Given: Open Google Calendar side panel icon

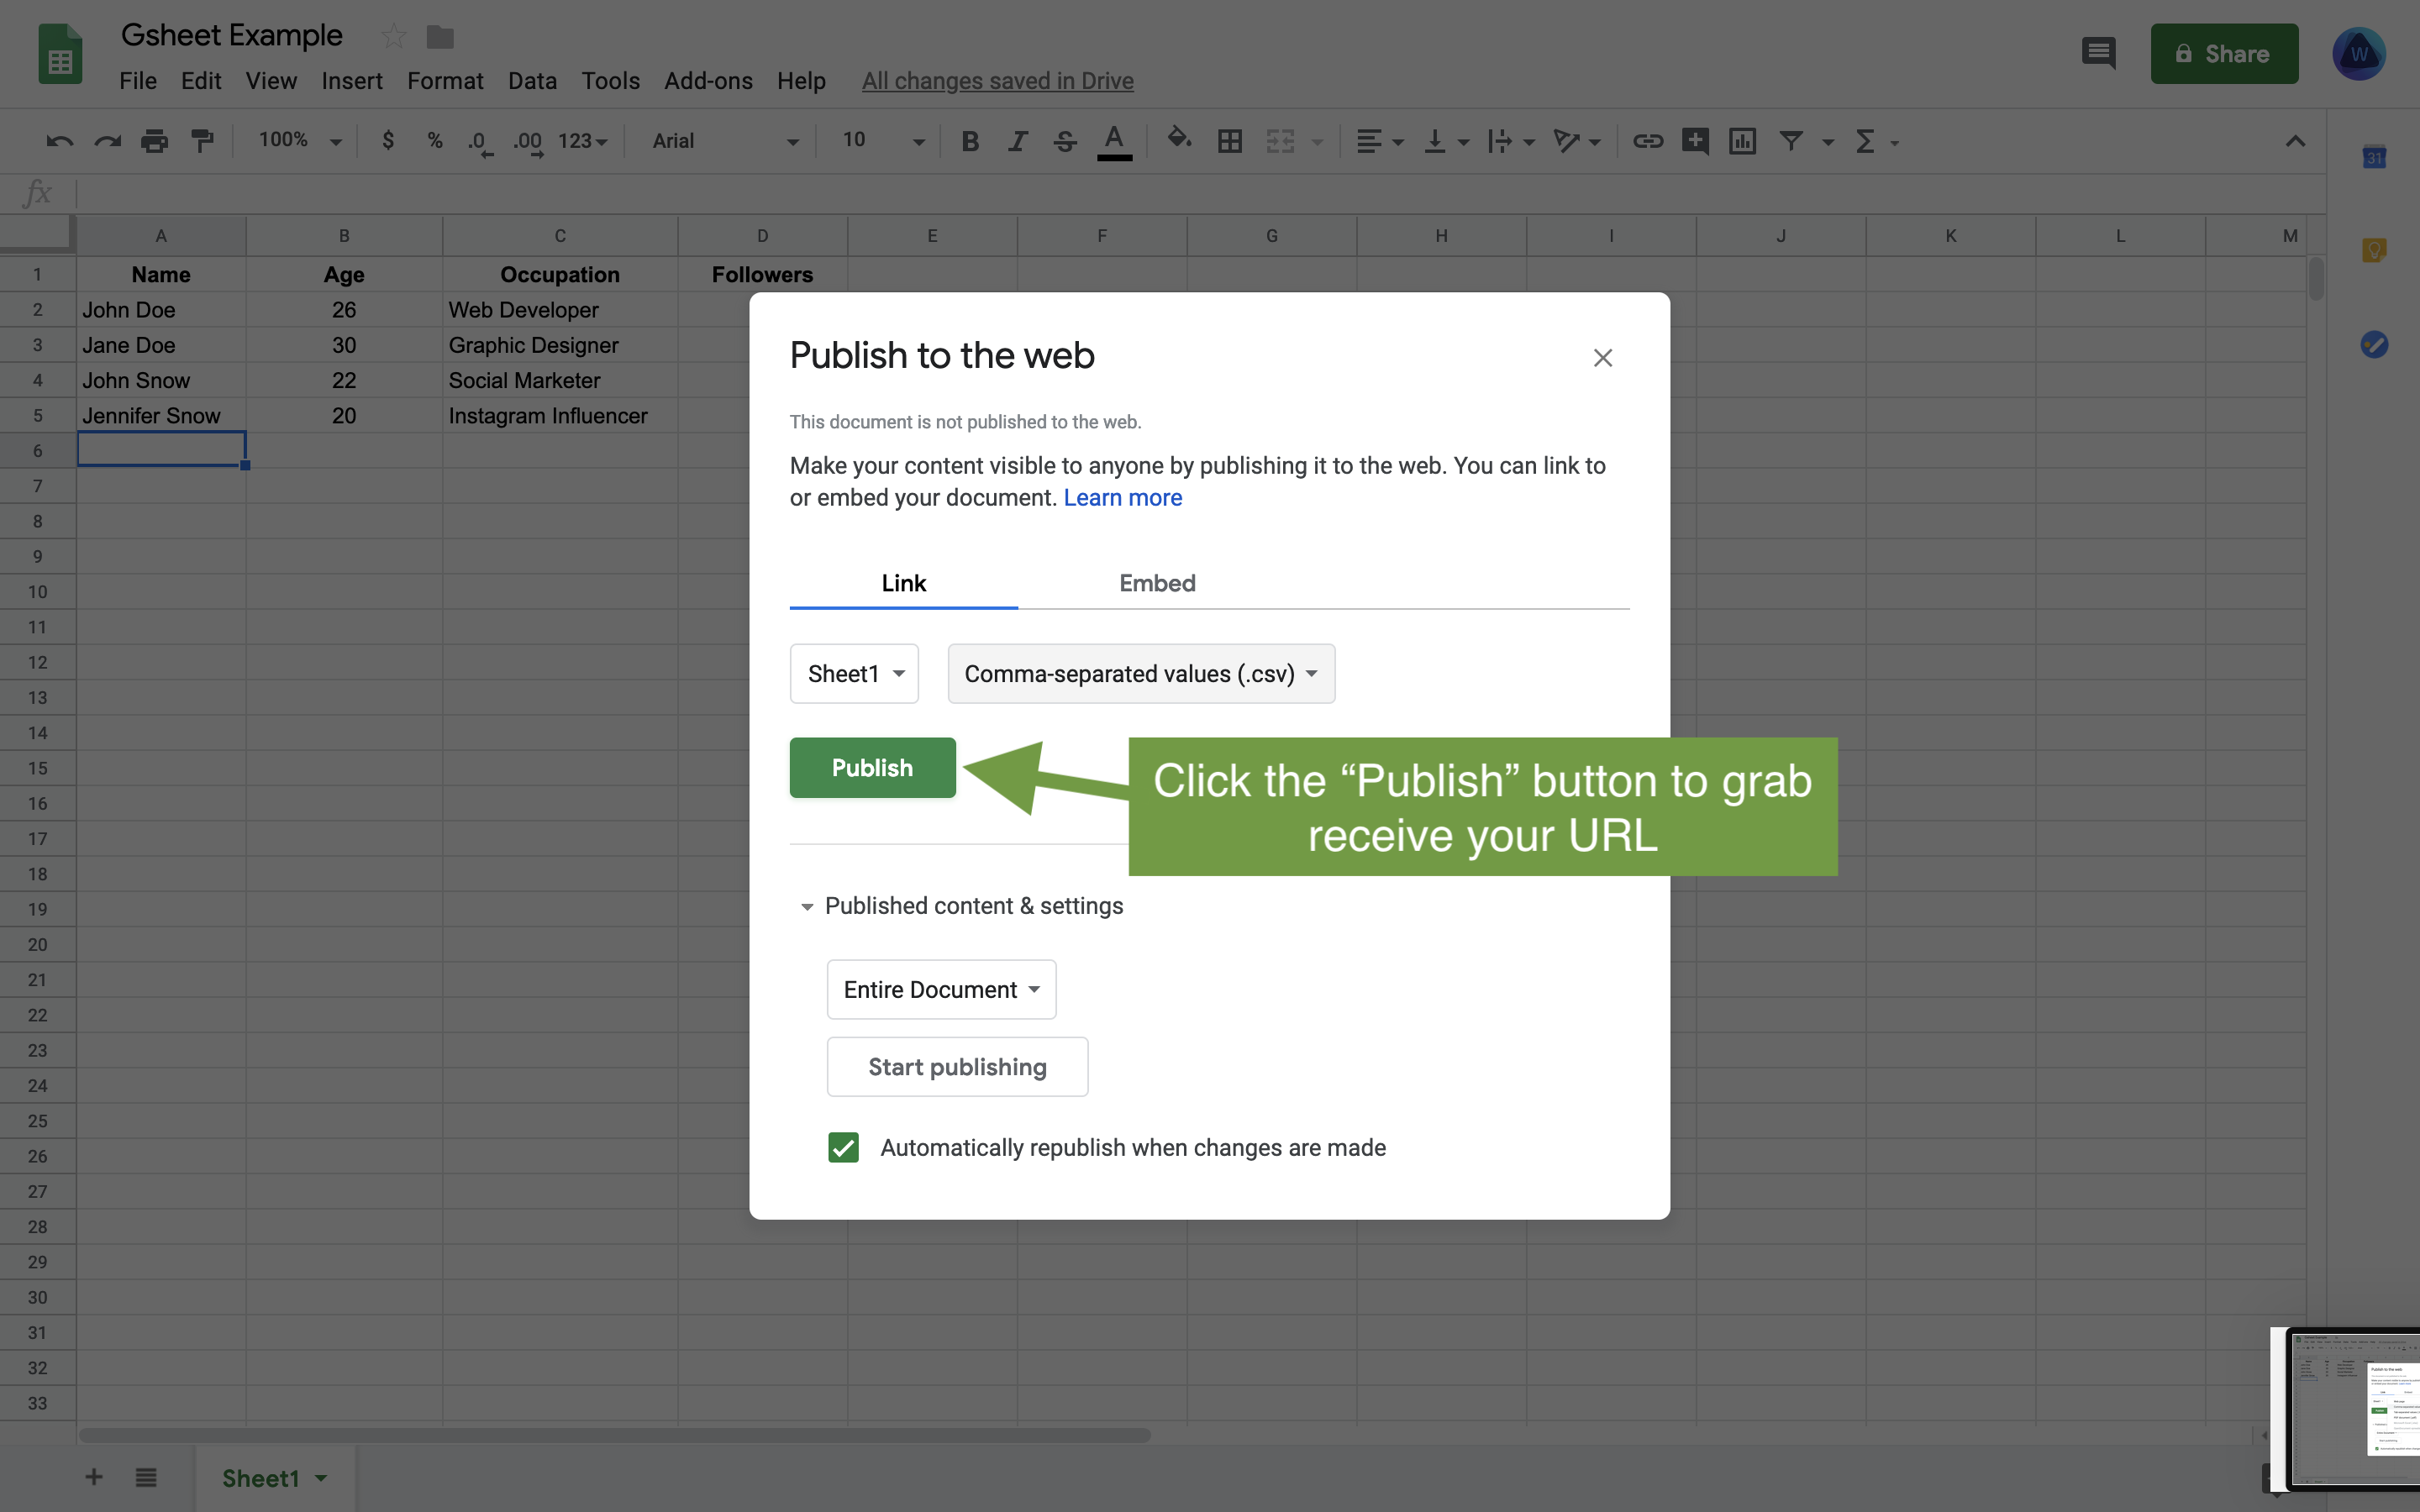Looking at the screenshot, I should tap(2374, 157).
